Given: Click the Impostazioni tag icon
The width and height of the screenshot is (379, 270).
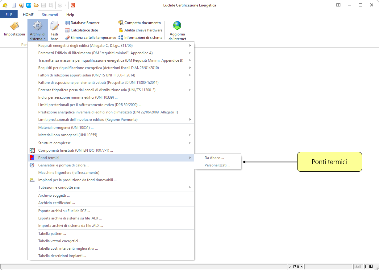Looking at the screenshot, I should 14,26.
